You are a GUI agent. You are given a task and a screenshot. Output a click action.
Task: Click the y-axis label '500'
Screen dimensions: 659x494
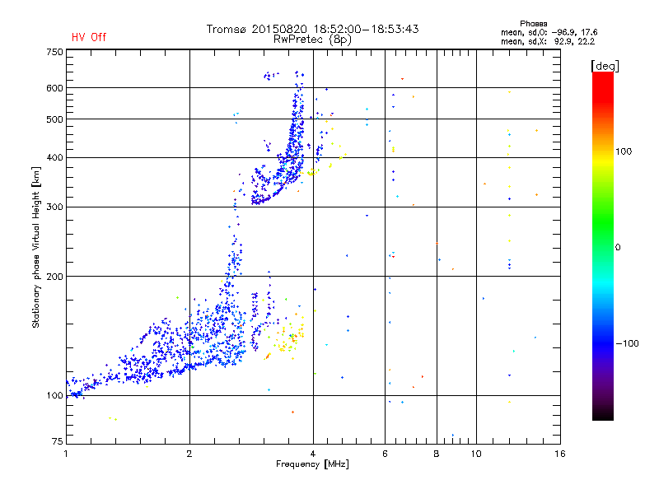point(54,119)
